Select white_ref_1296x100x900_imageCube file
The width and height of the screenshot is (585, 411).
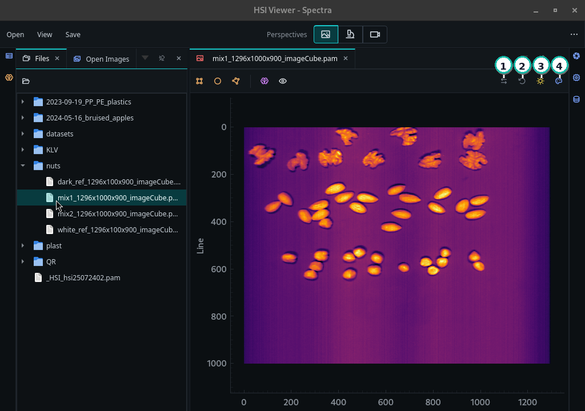[x=118, y=230]
